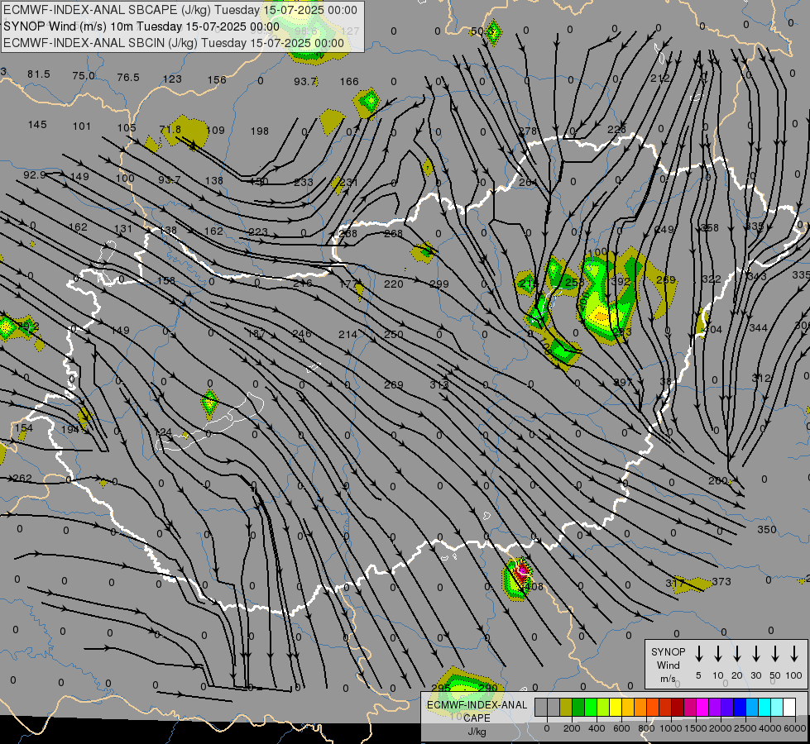The width and height of the screenshot is (810, 744).
Task: Pick the lime yellow-green CAPE swatch
Action: pos(603,707)
